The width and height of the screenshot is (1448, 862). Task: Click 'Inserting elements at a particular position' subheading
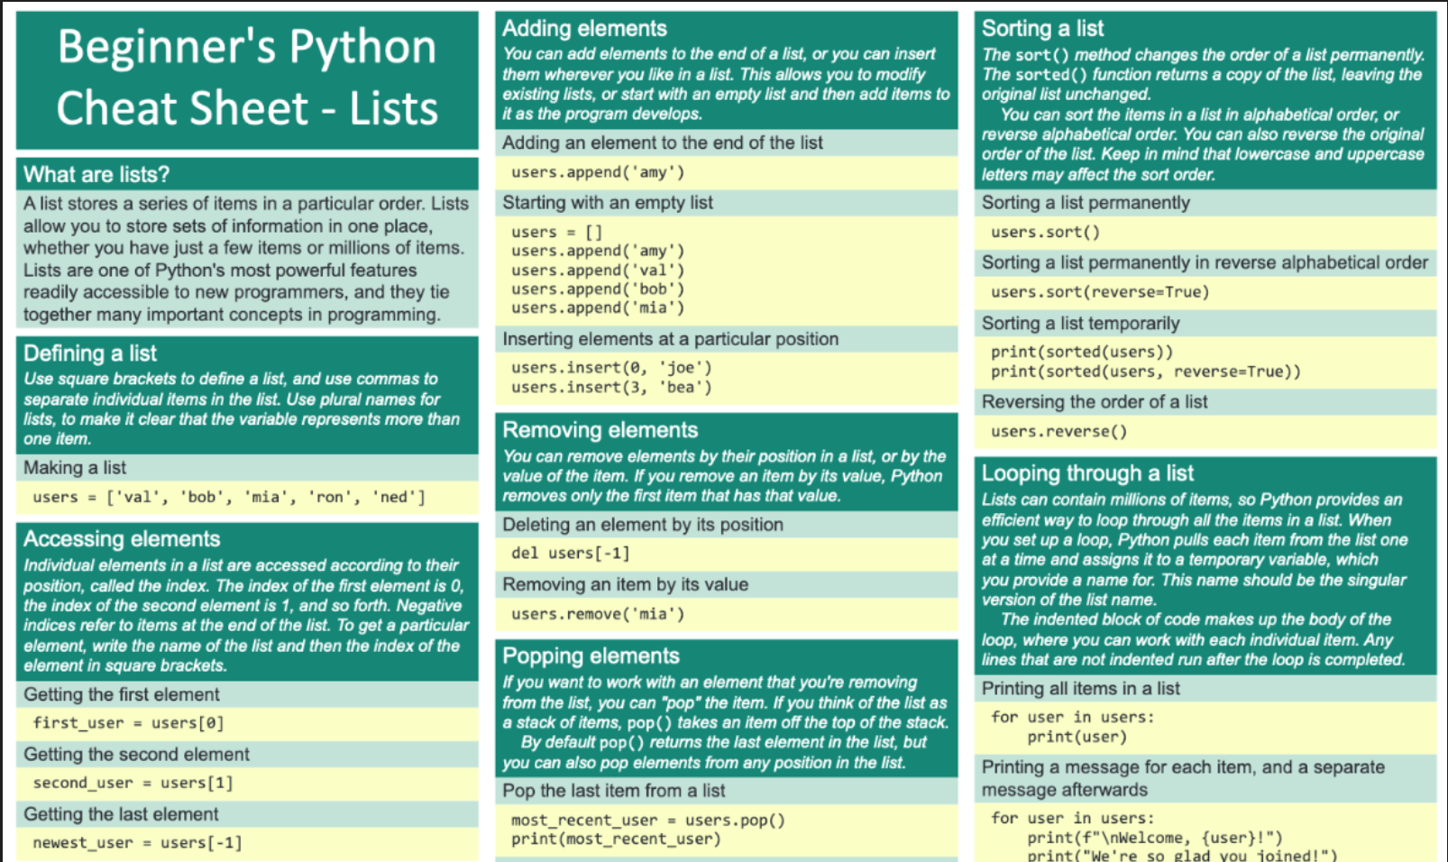tap(671, 339)
